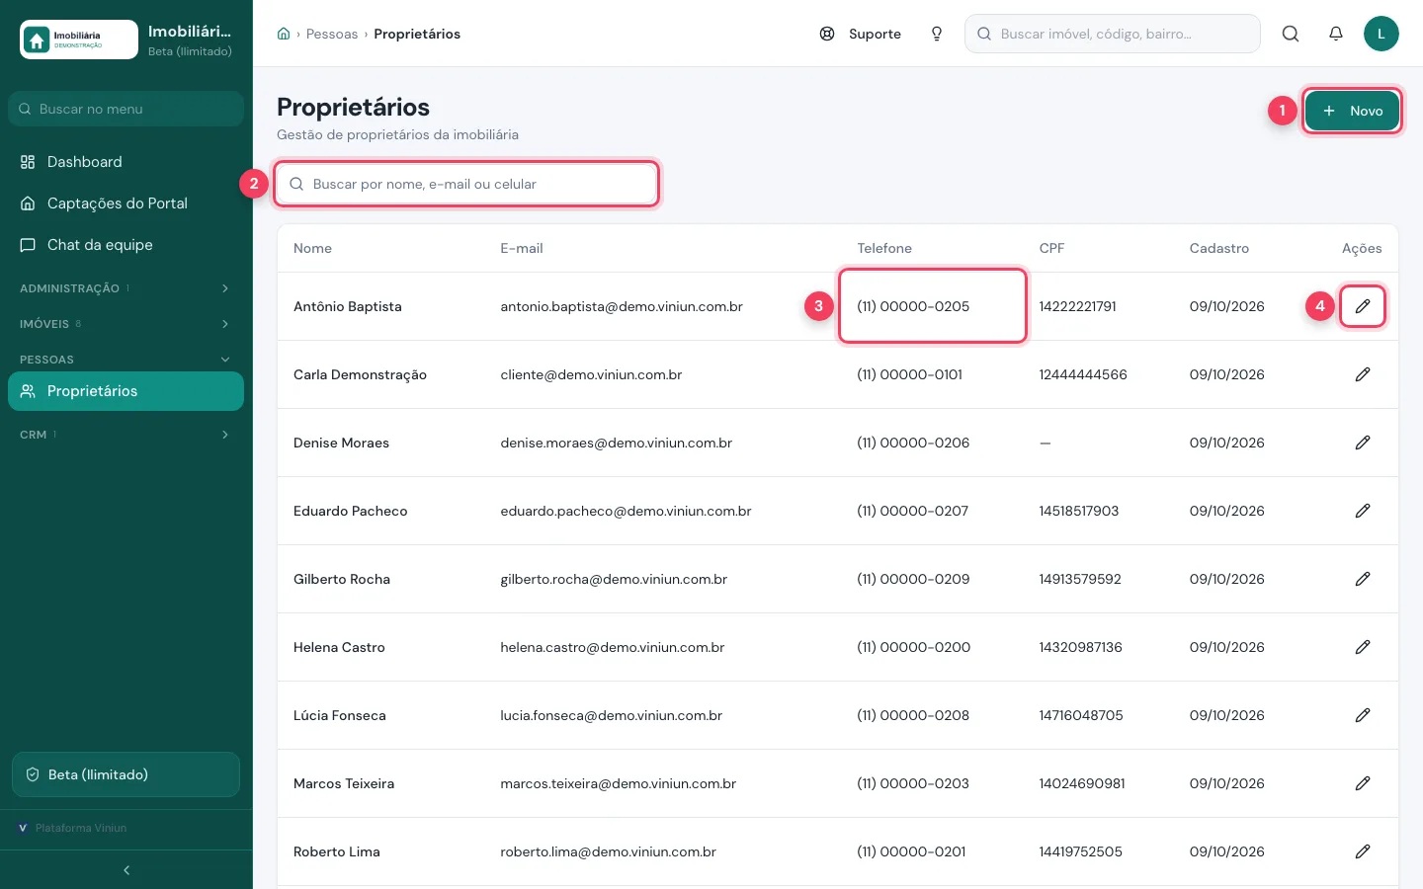The height and width of the screenshot is (889, 1423).
Task: Click the Novo button
Action: tap(1352, 111)
